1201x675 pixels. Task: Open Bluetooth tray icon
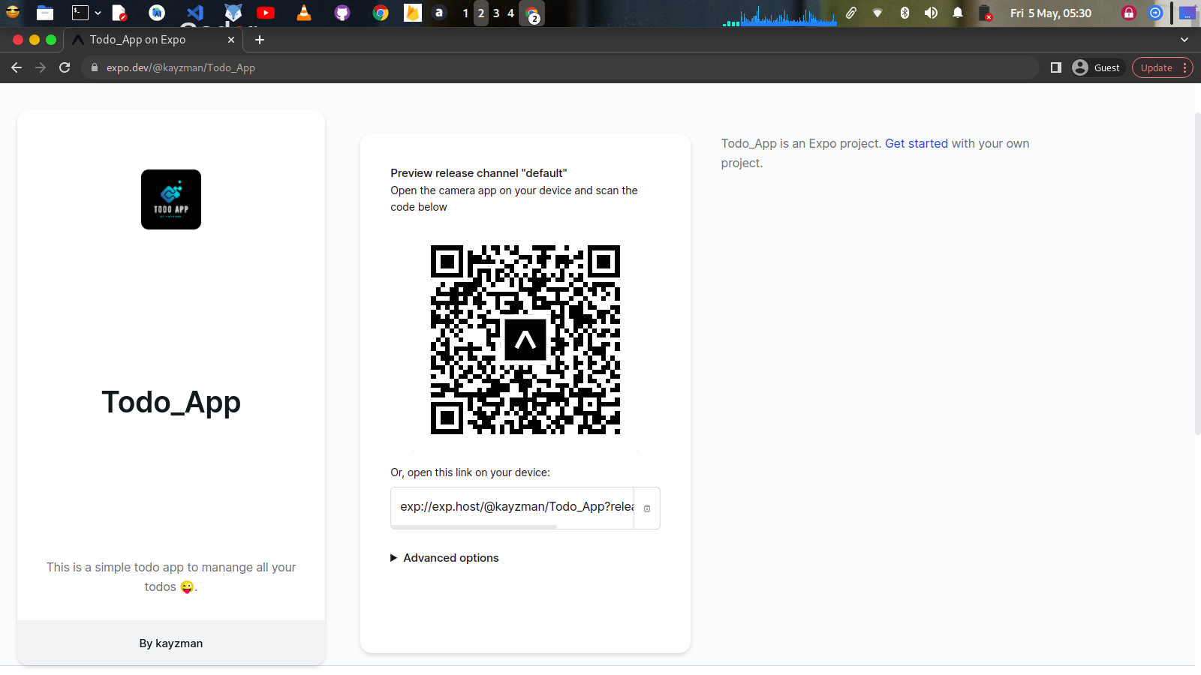(x=905, y=13)
